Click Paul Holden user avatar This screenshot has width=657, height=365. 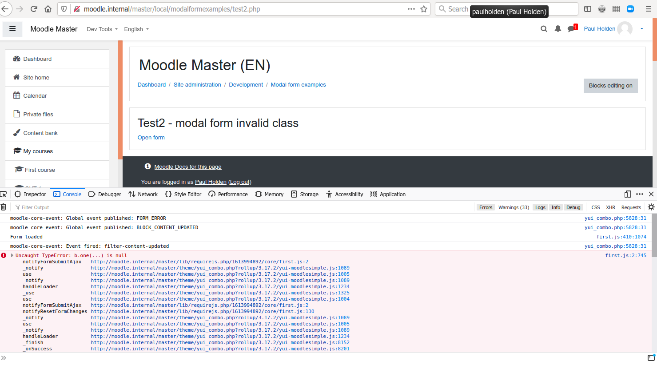pyautogui.click(x=625, y=29)
